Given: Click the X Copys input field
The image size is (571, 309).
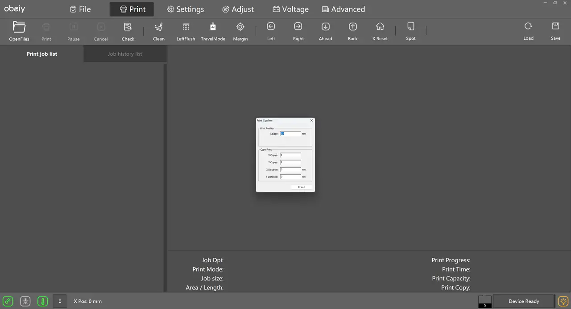Looking at the screenshot, I should coord(290,155).
